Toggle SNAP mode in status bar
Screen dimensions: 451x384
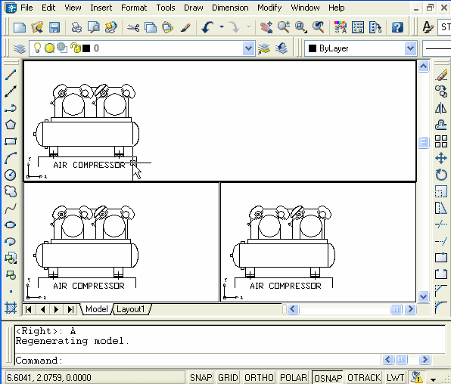(201, 377)
